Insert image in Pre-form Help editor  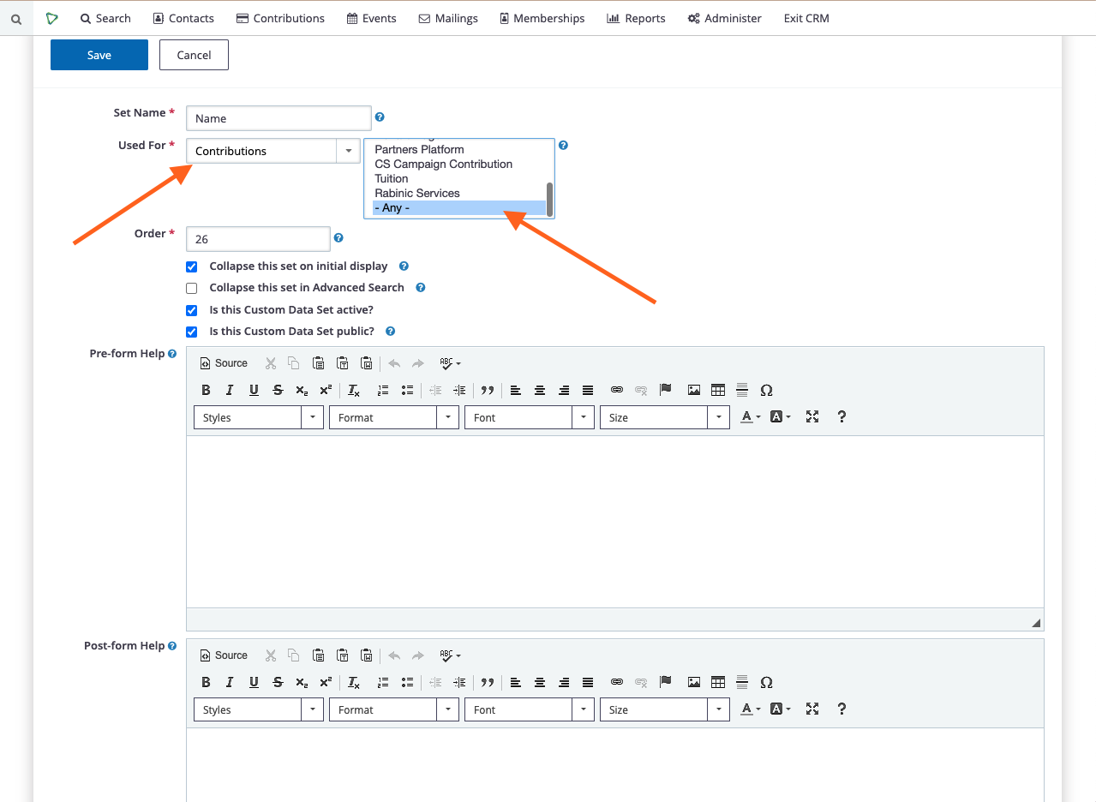(x=694, y=390)
